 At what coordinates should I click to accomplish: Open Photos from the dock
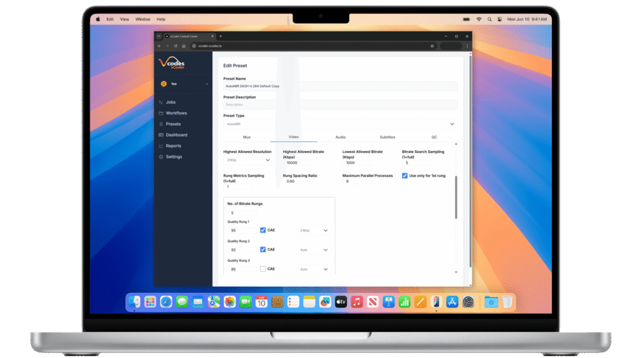230,302
